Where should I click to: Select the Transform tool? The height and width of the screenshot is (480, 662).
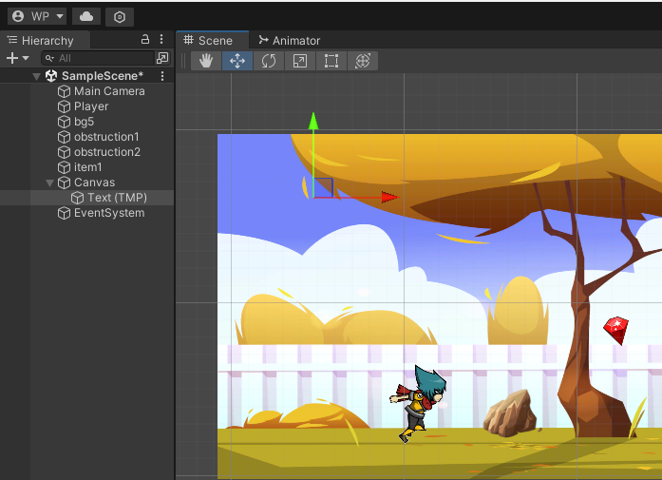coord(362,61)
